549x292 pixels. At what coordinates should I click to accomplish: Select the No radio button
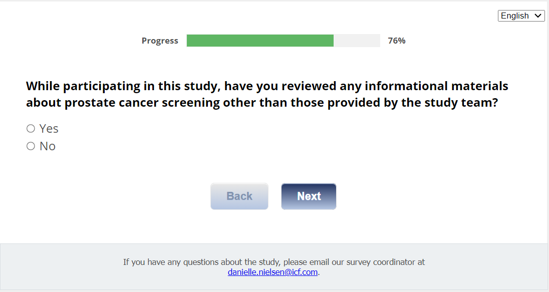31,146
